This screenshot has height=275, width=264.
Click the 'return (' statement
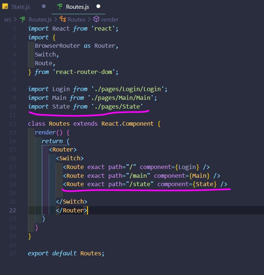pos(56,141)
